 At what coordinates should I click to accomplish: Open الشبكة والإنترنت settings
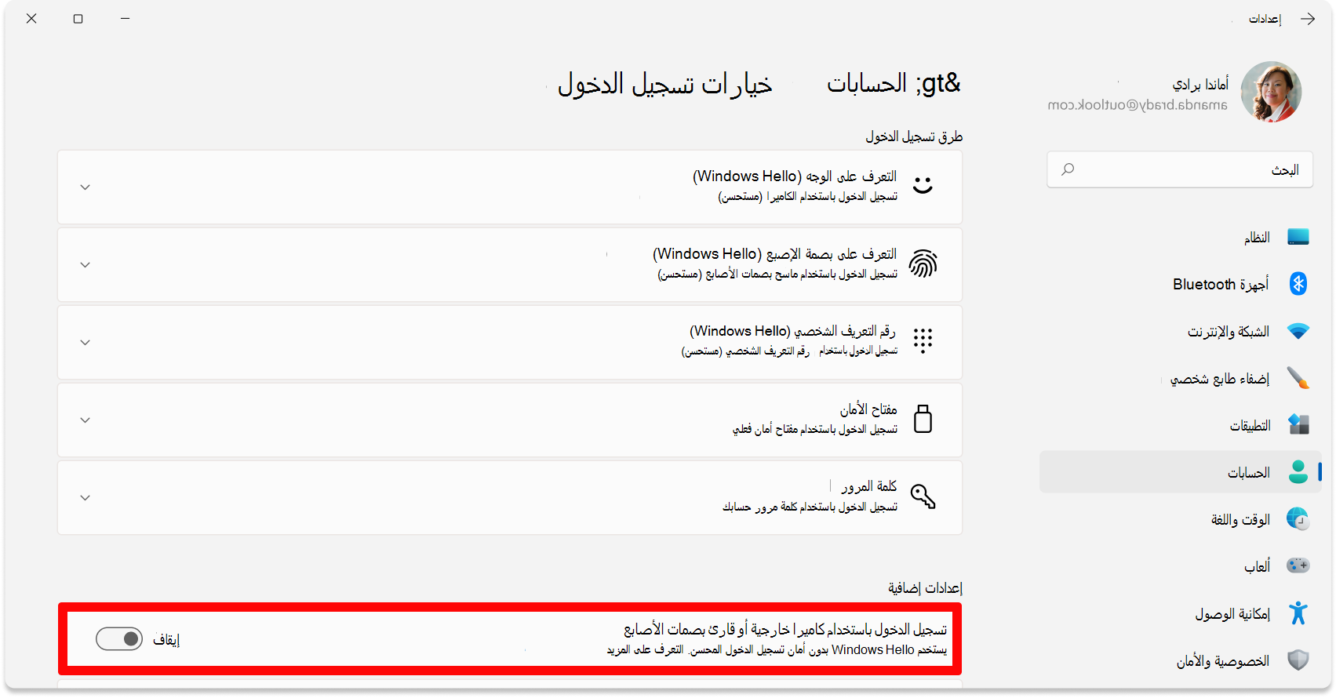1180,331
